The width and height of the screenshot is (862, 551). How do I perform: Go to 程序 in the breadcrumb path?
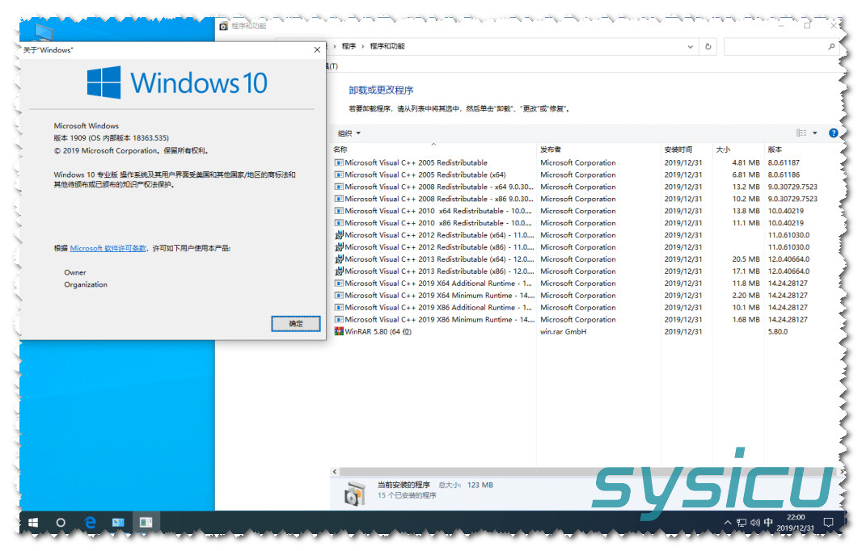(349, 46)
